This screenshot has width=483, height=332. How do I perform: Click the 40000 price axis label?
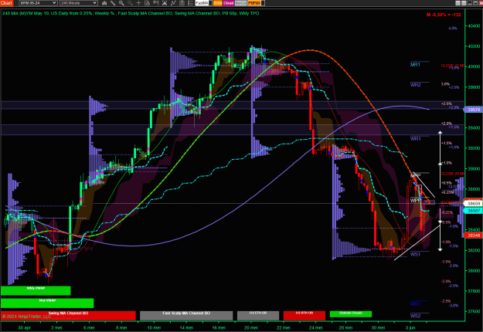pos(474,66)
